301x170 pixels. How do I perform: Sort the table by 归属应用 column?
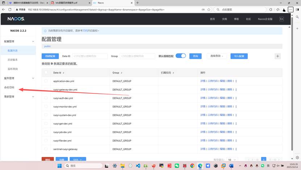click(x=174, y=73)
